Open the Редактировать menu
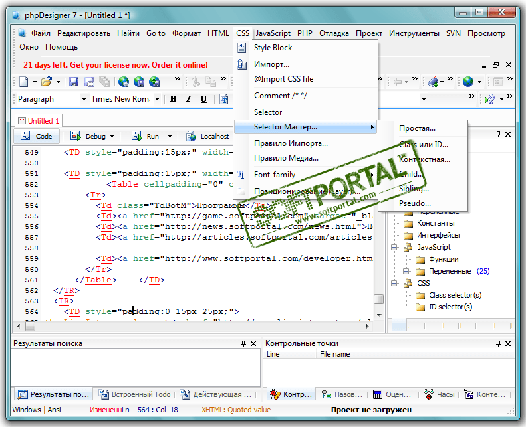This screenshot has width=526, height=427. (x=84, y=33)
